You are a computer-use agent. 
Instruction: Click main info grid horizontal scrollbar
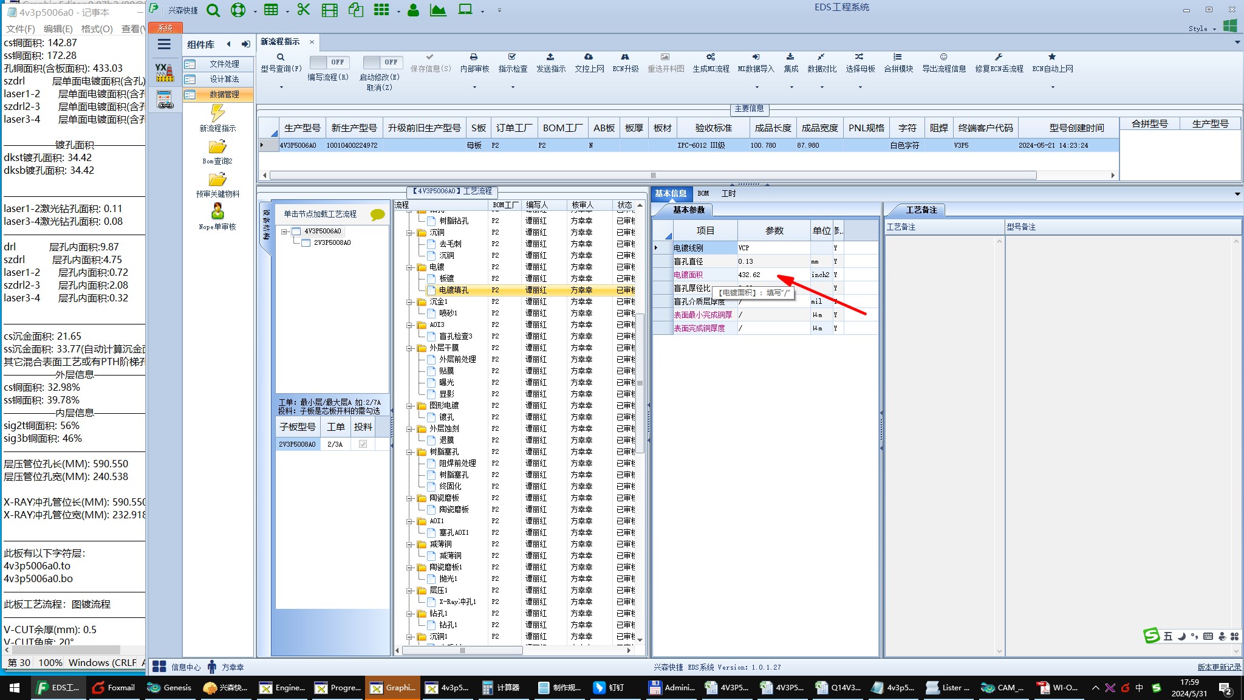click(653, 175)
